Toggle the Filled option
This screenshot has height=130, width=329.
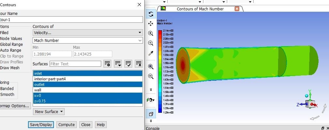point(4,32)
